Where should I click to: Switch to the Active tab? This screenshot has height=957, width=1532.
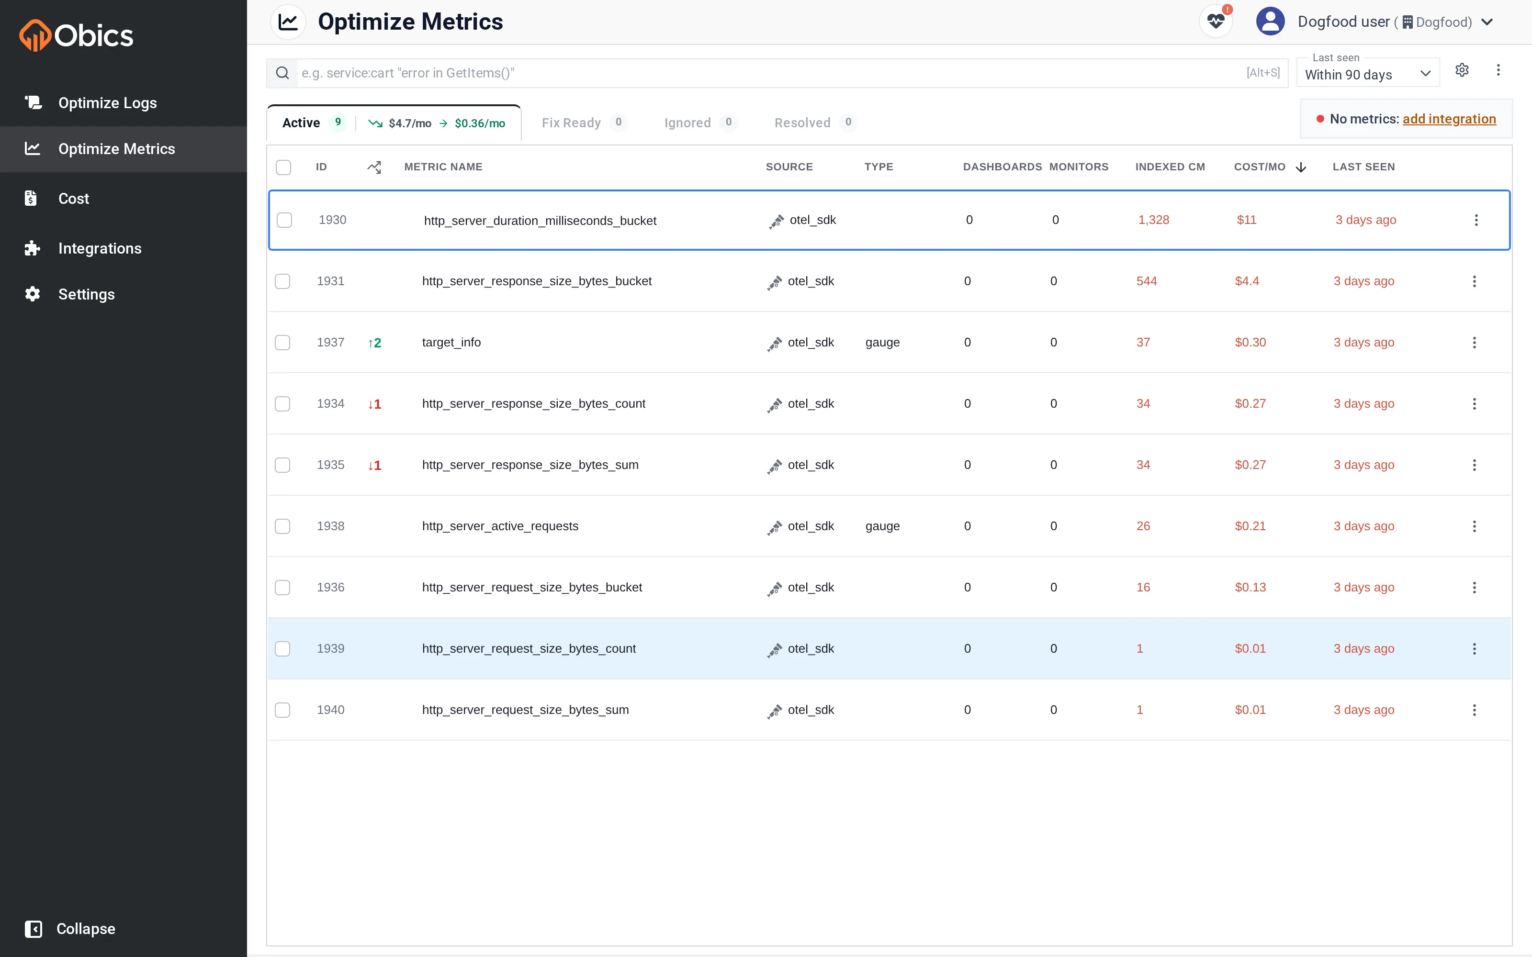point(301,123)
